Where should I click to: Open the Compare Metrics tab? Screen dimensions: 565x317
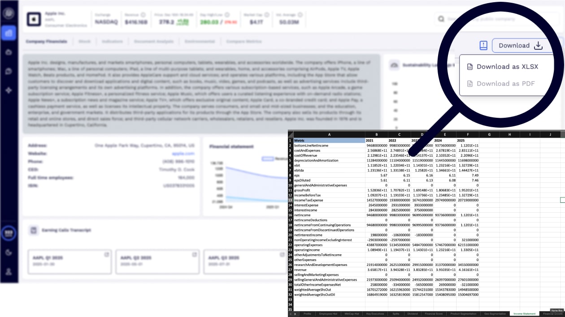coord(244,41)
